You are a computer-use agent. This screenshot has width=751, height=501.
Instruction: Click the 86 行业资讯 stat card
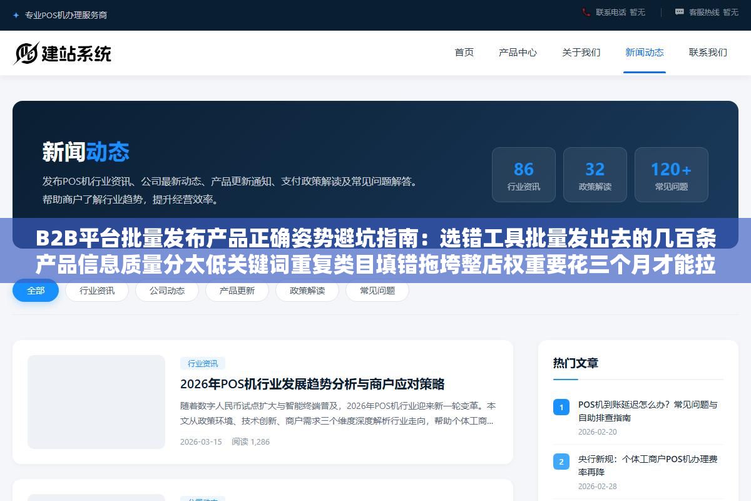pyautogui.click(x=524, y=175)
